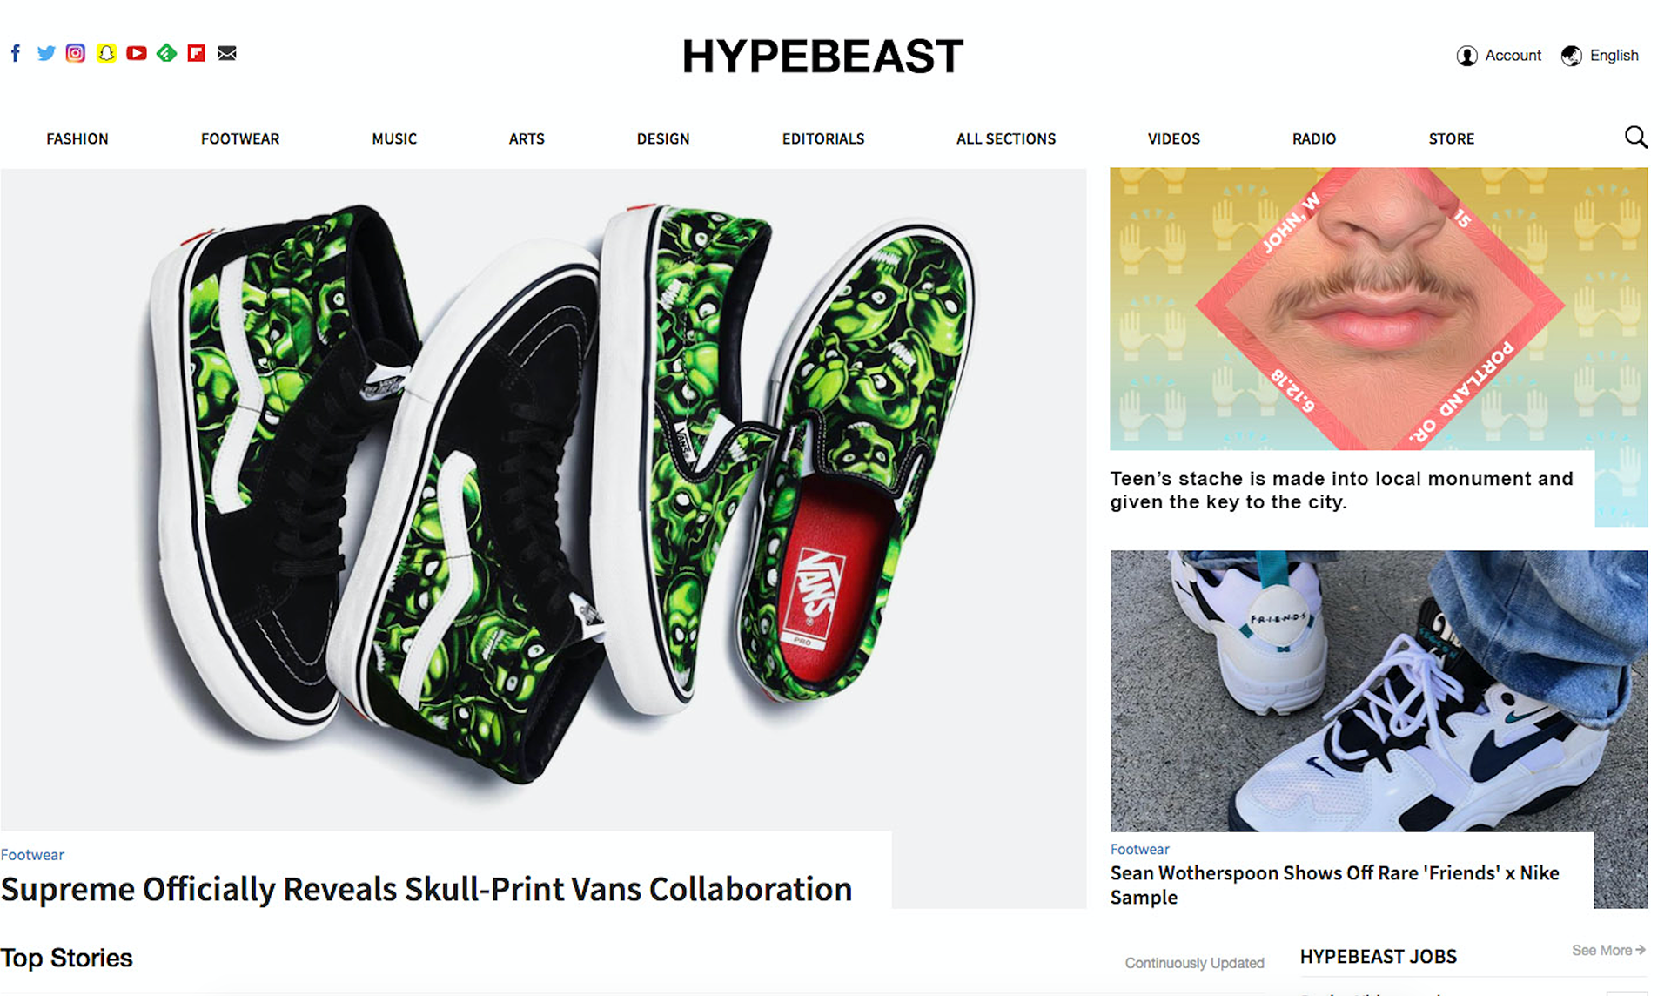Open the email envelope icon
Screen dimensions: 1671x996
[x=227, y=53]
